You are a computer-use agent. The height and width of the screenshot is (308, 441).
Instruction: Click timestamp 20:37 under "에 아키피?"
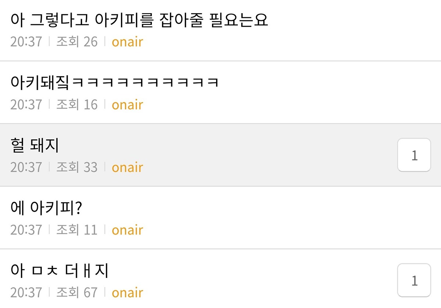[26, 230]
